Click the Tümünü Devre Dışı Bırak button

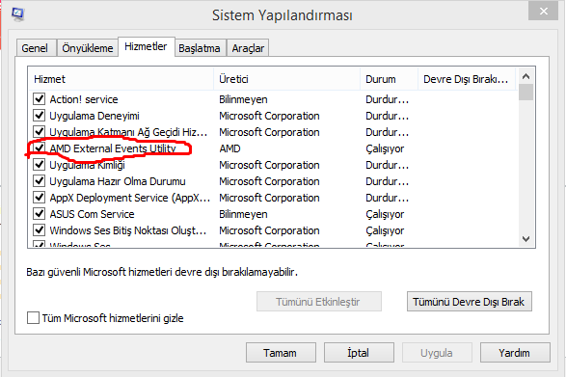469,302
